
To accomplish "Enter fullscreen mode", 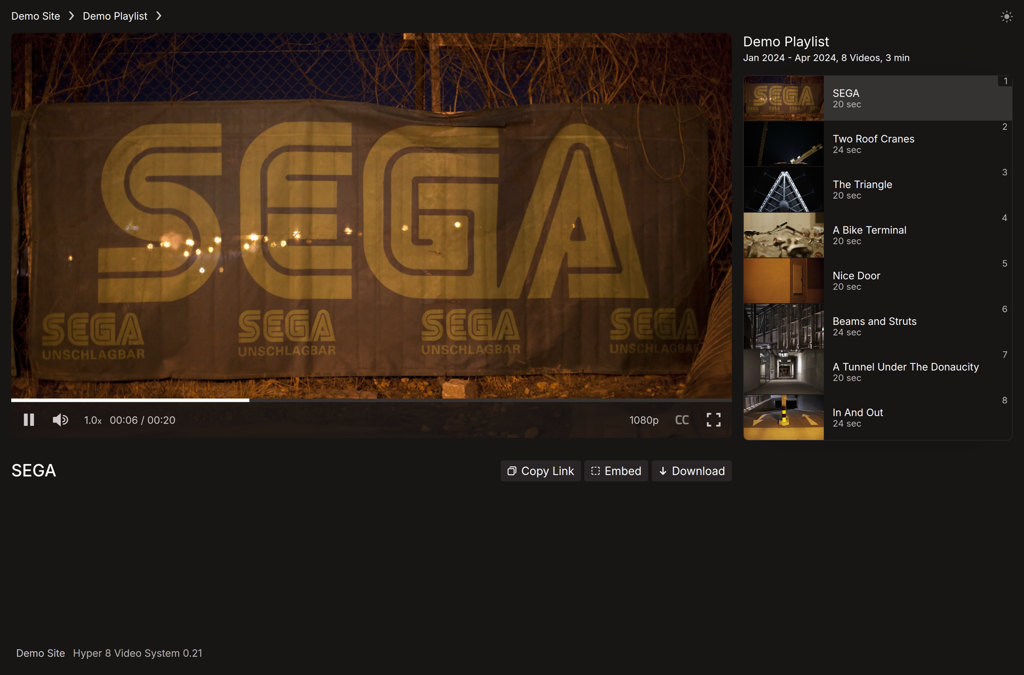I will click(x=714, y=420).
